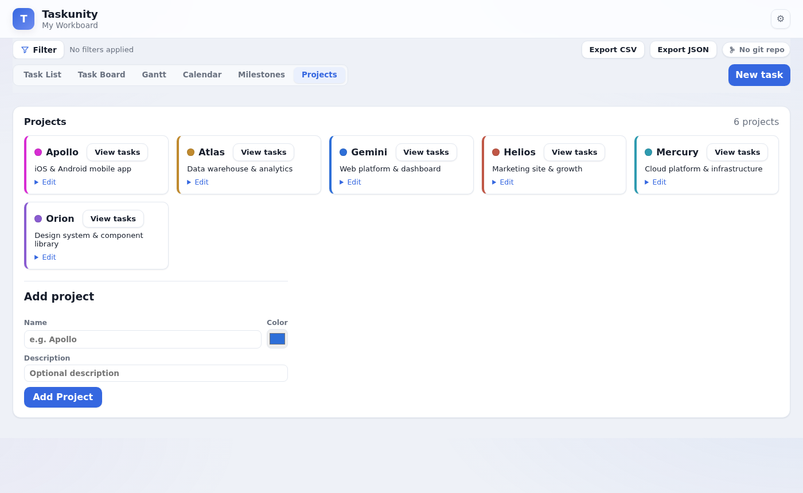Image resolution: width=803 pixels, height=493 pixels.
Task: Click the No git repo badge
Action: click(756, 50)
